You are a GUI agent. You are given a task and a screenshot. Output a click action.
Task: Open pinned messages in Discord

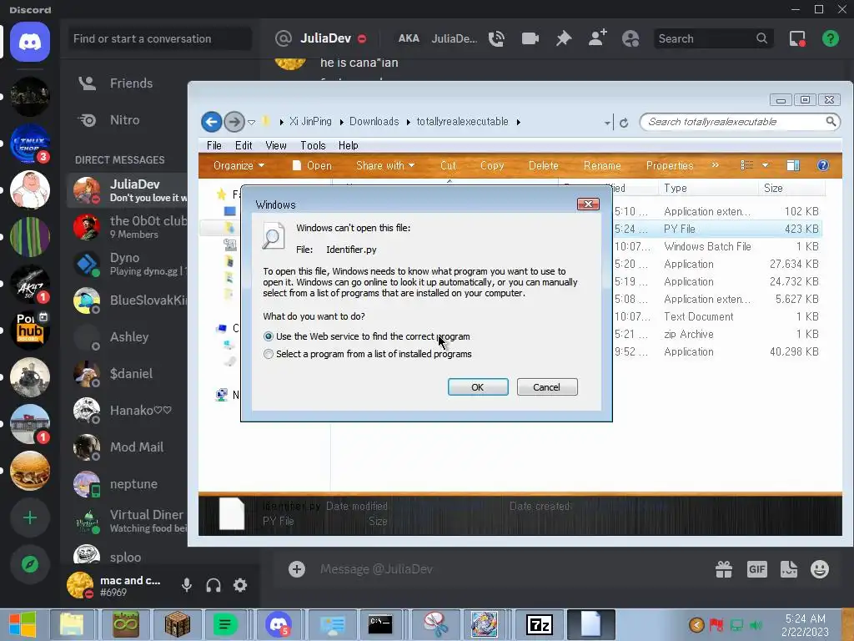pyautogui.click(x=564, y=38)
